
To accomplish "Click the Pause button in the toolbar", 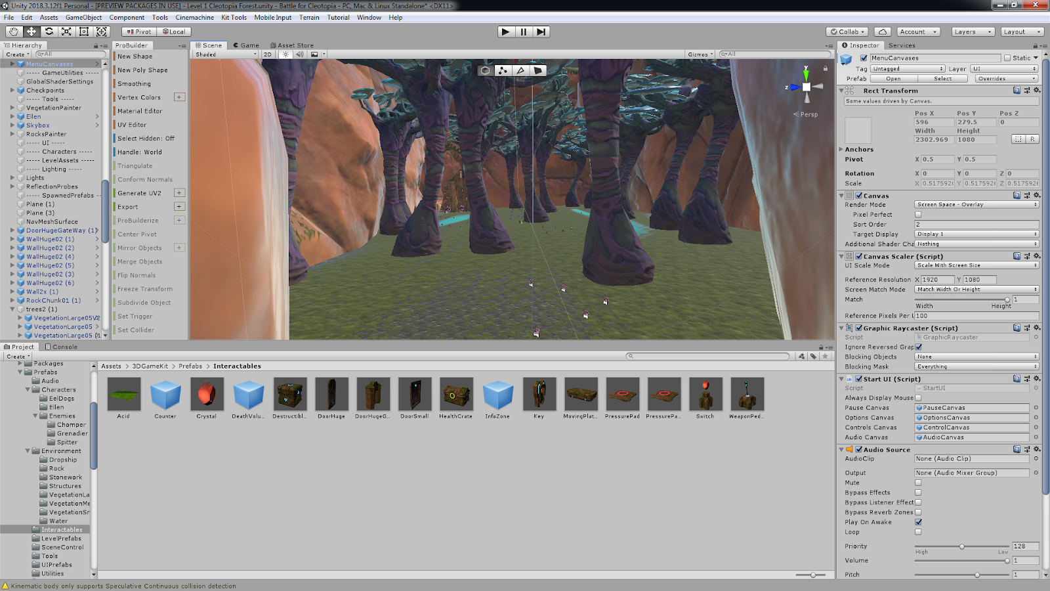I will pos(523,32).
